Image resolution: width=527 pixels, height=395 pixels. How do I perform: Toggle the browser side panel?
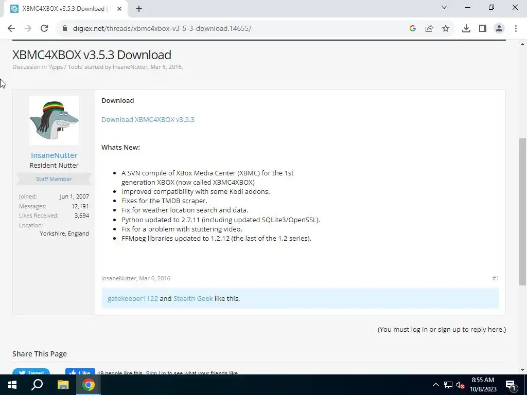coord(483,29)
